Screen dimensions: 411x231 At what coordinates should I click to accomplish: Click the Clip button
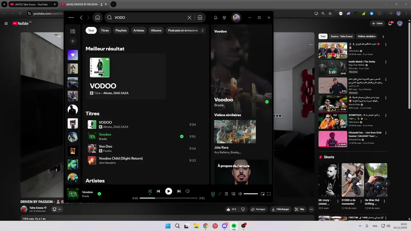pos(300,209)
